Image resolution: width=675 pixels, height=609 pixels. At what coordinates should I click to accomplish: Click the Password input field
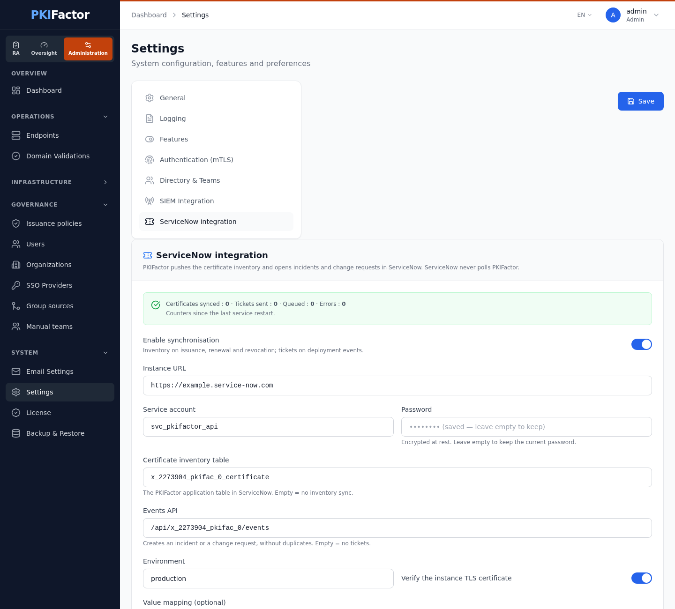pos(526,427)
